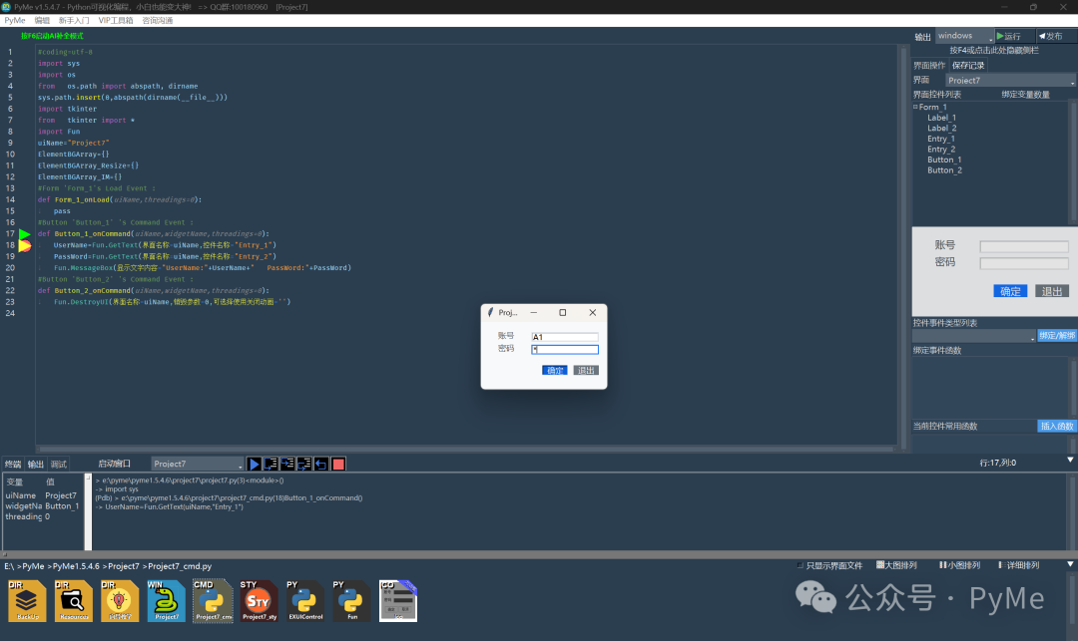1078x641 pixels.
Task: Stop debugging with the red square icon
Action: tap(338, 464)
